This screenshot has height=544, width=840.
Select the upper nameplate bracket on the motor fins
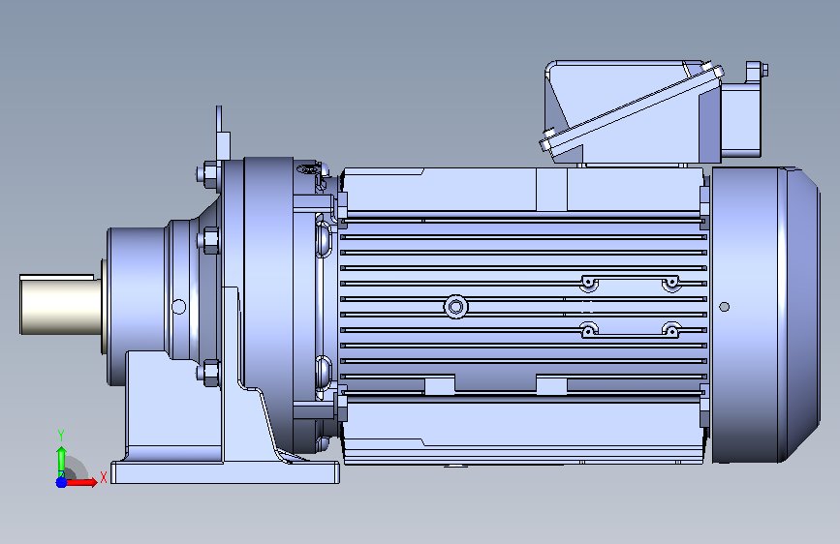pyautogui.click(x=630, y=284)
